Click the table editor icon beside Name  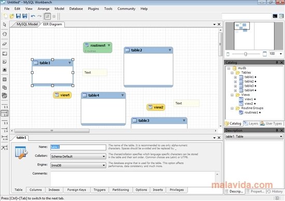pyautogui.click(x=21, y=152)
